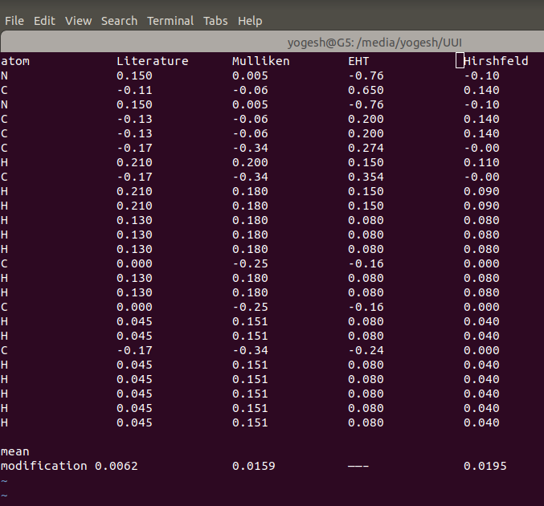Image resolution: width=544 pixels, height=506 pixels.
Task: Click the 'atom' column header text
Action: pyautogui.click(x=15, y=61)
